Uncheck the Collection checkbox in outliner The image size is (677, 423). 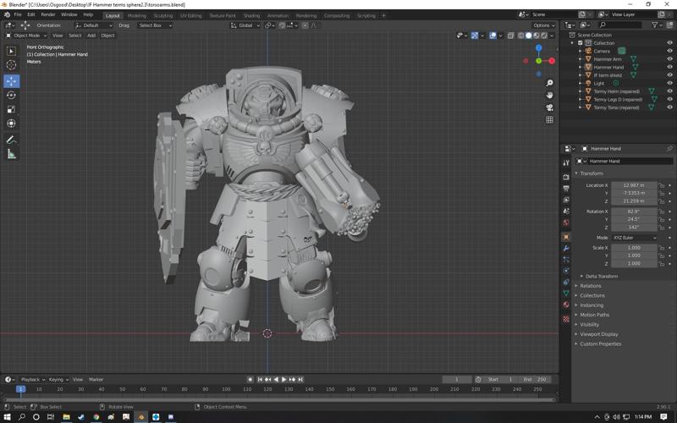tap(580, 43)
